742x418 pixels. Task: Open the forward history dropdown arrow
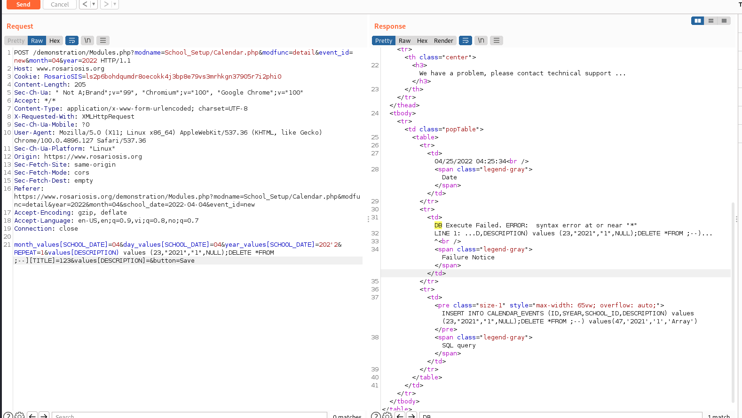[x=115, y=4]
